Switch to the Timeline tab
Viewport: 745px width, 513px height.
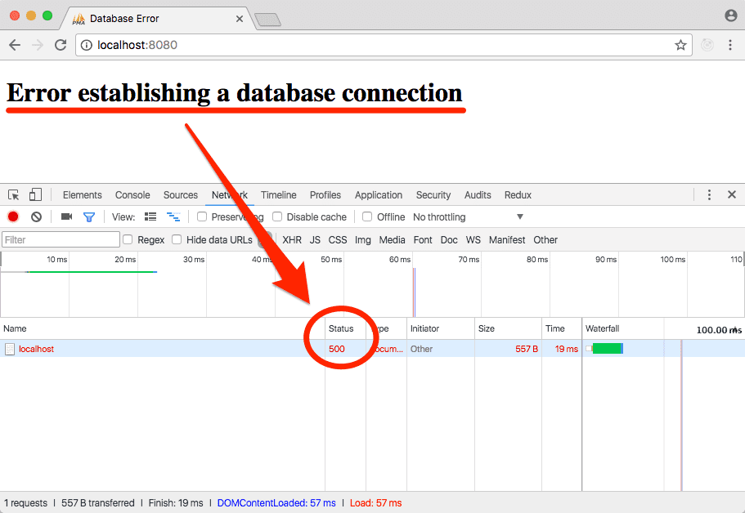[x=278, y=195]
